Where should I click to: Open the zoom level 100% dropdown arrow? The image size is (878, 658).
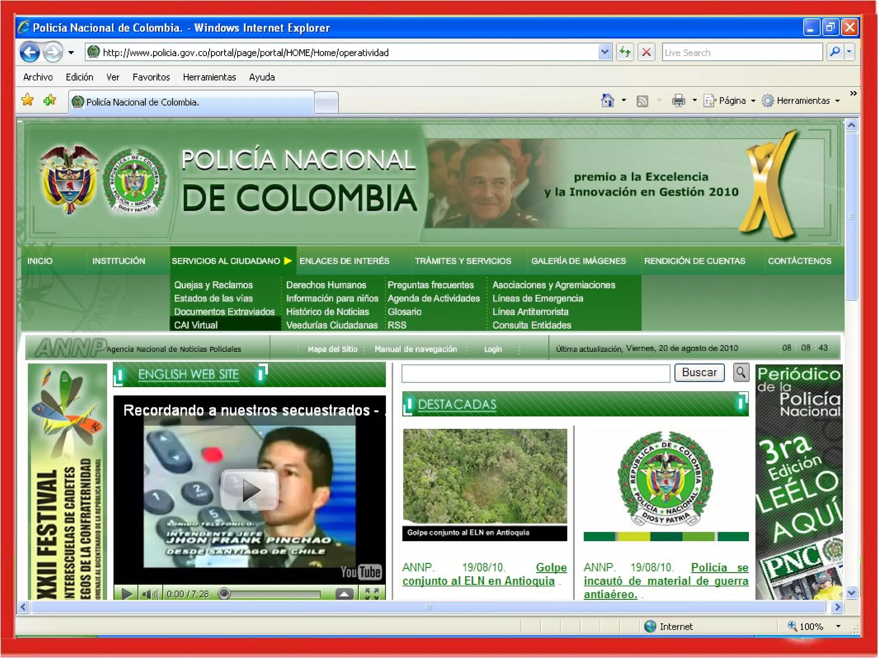[x=838, y=626]
